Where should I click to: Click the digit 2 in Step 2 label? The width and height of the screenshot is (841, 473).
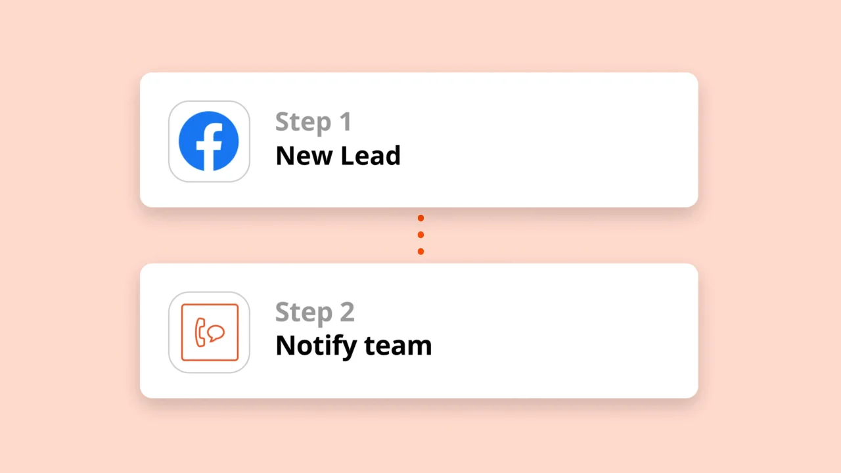(x=346, y=312)
